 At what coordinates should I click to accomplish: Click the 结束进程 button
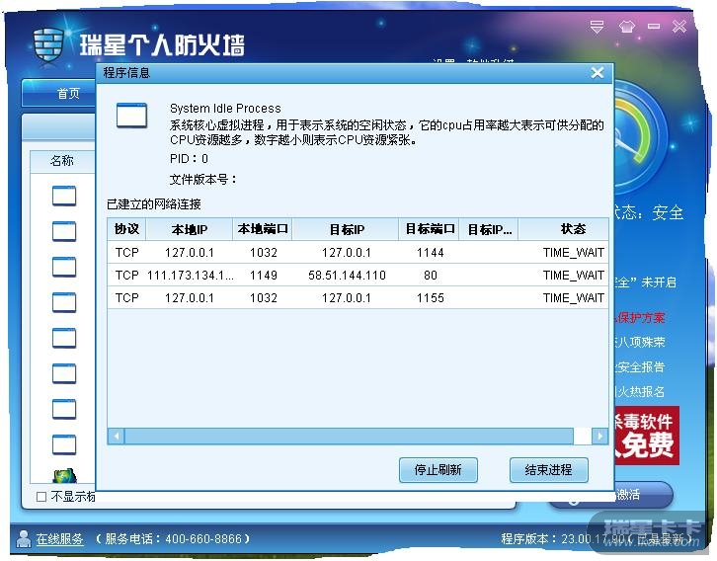(x=549, y=469)
